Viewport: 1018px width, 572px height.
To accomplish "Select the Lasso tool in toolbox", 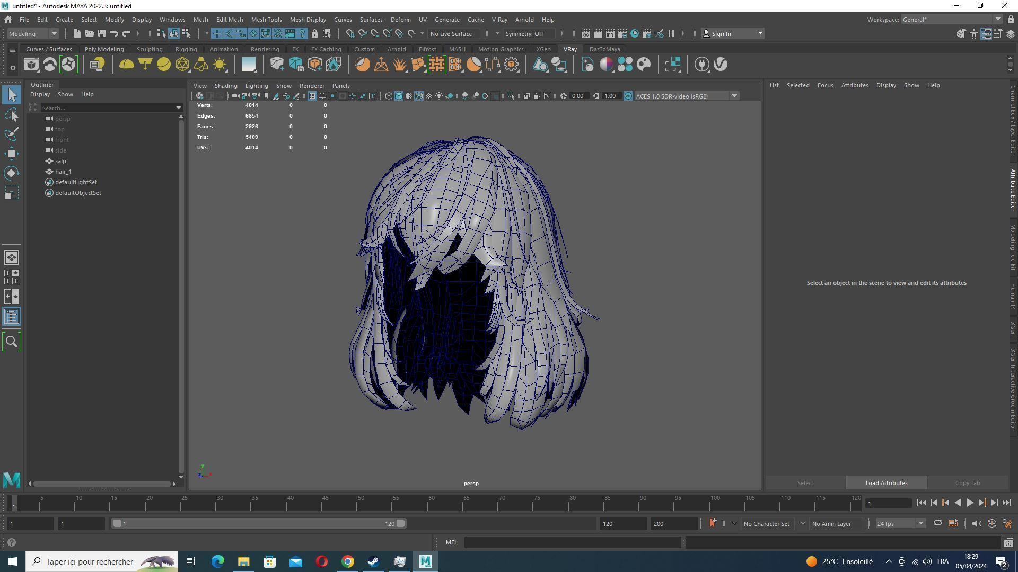I will [x=12, y=114].
